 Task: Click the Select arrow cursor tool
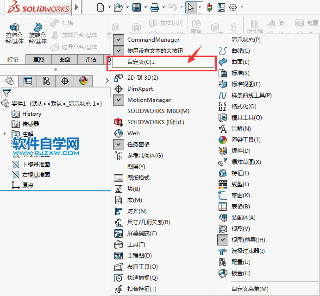191,7
